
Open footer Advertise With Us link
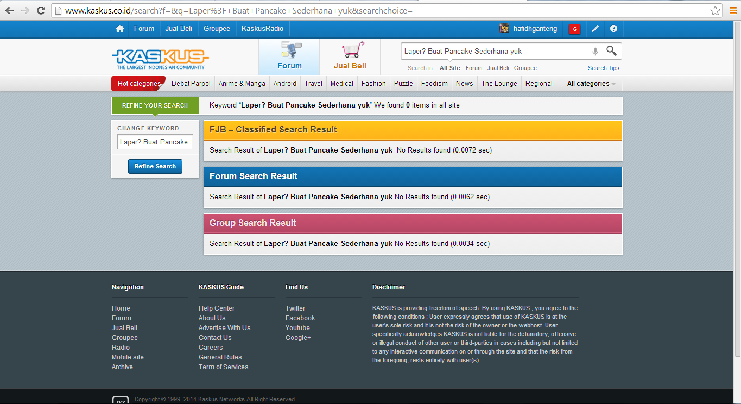tap(225, 328)
